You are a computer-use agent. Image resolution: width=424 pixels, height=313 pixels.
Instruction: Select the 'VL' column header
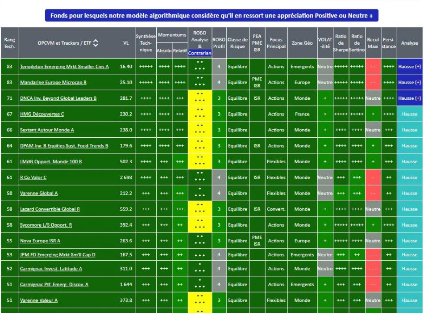126,43
